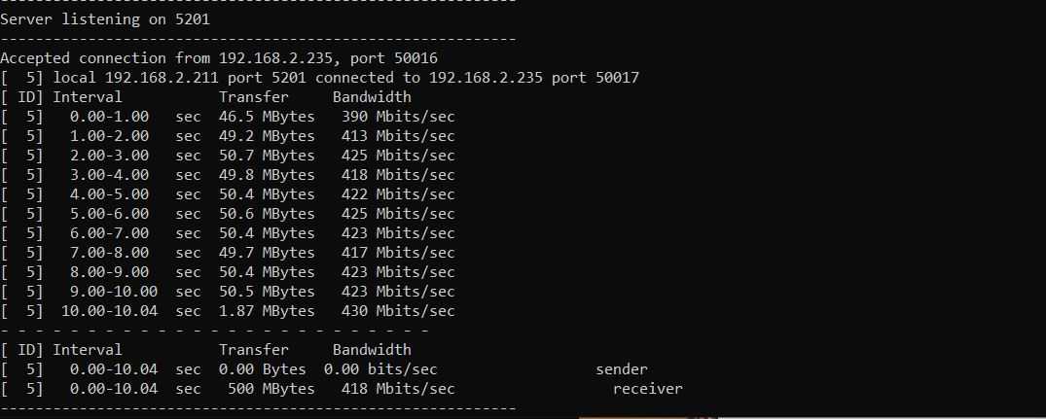
Task: Click the first 'Bandwidth' column header
Action: pyautogui.click(x=372, y=97)
